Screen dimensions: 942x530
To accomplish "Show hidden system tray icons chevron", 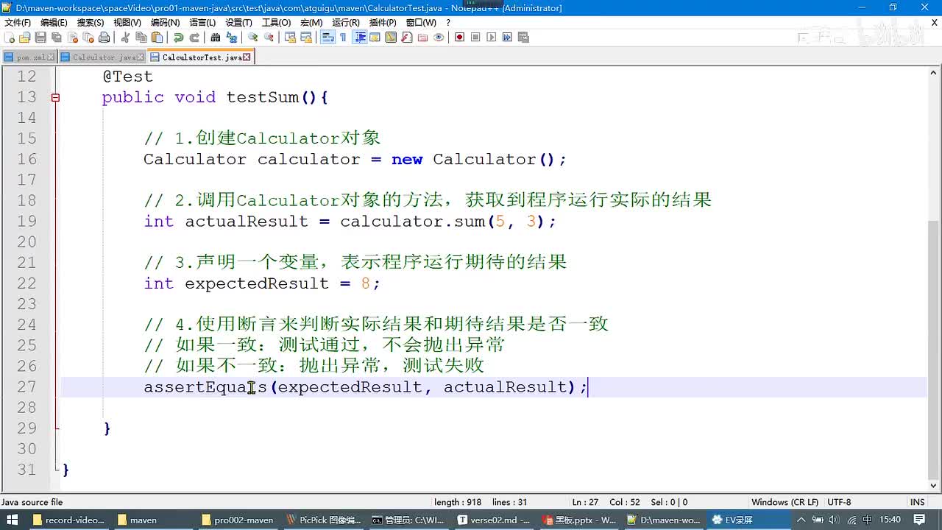I will tap(800, 520).
